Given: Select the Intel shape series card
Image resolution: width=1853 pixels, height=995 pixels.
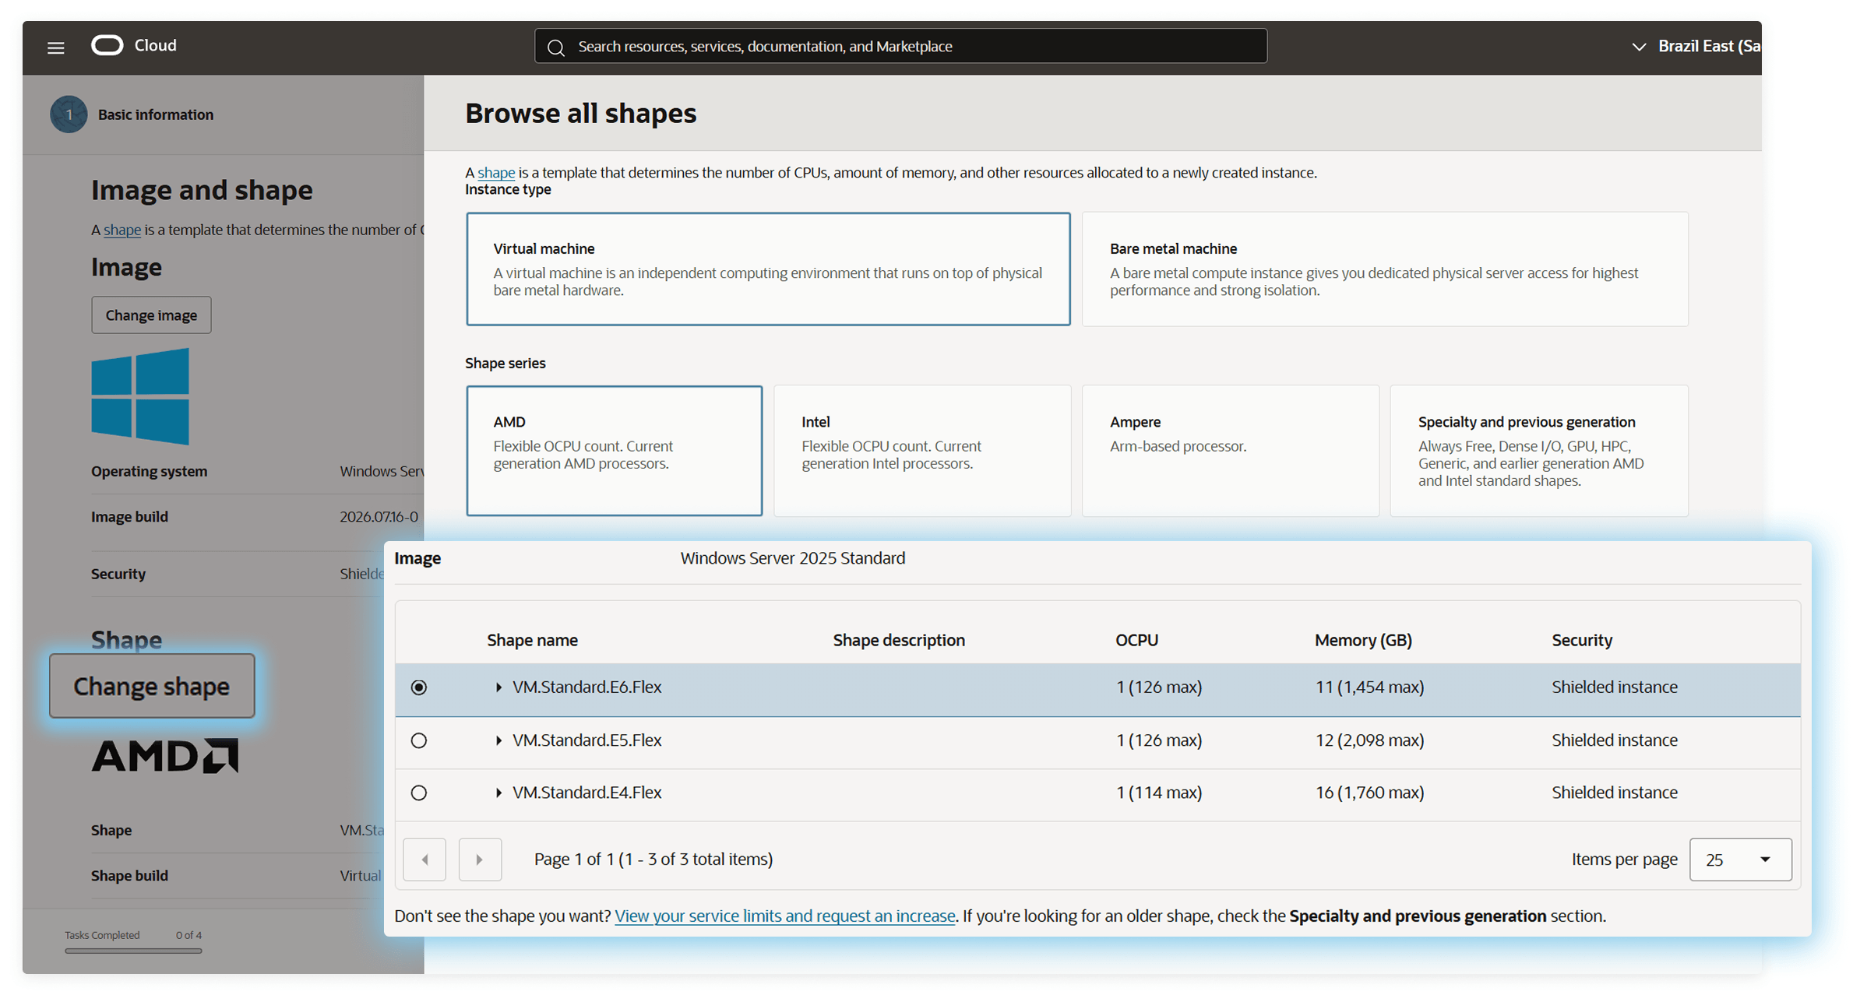Looking at the screenshot, I should click(922, 451).
